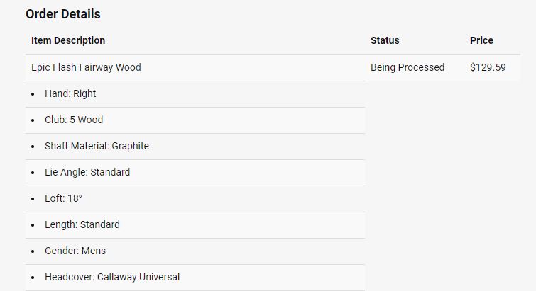Click the bullet beside Gender: Mens
This screenshot has height=291, width=536.
coord(33,251)
